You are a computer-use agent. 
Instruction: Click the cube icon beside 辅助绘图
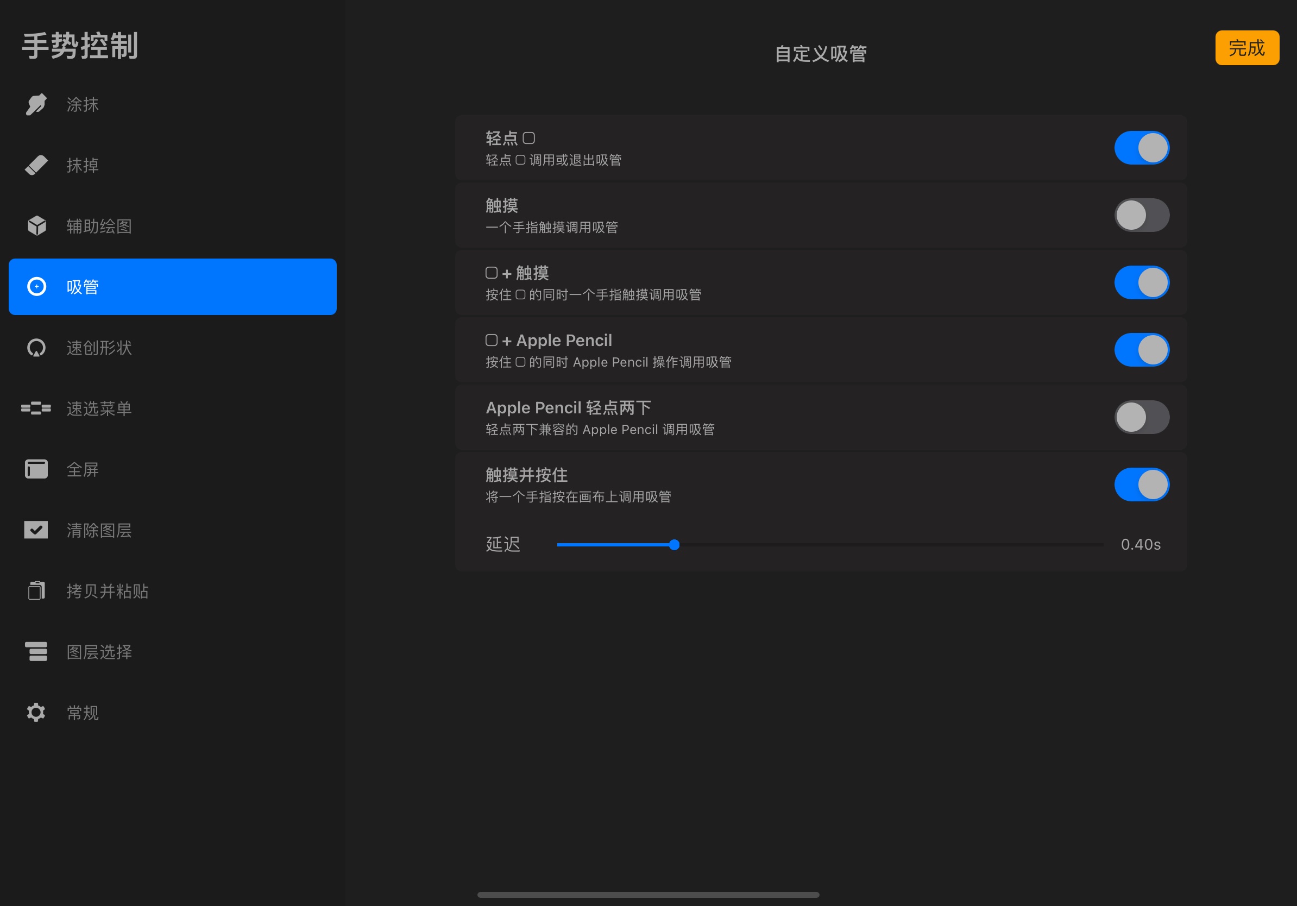pyautogui.click(x=37, y=225)
